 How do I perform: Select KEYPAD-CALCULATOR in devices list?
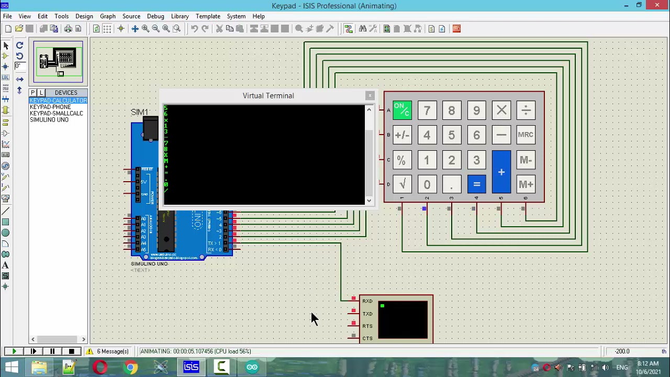tap(58, 101)
